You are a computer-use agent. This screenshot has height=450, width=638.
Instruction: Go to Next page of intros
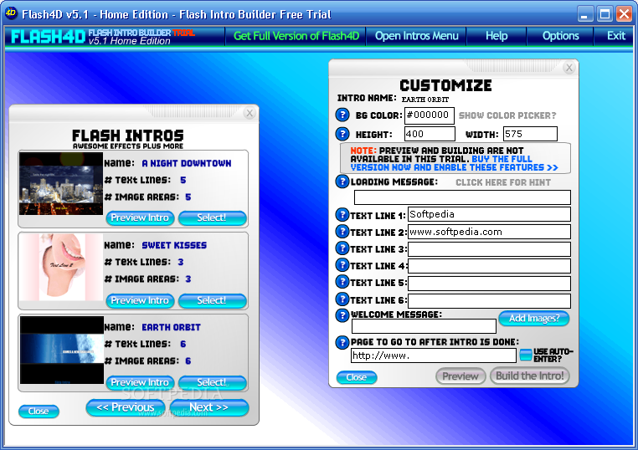point(208,407)
